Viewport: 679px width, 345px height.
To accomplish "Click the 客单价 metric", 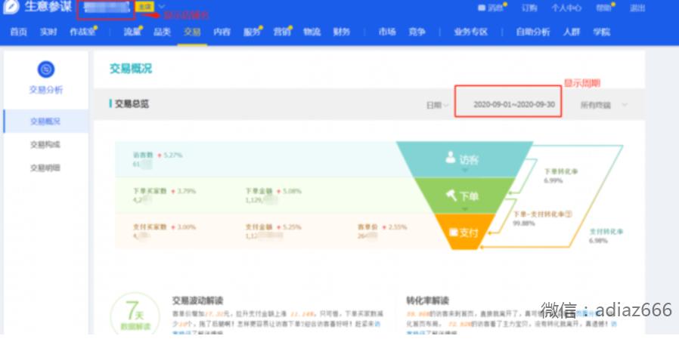I will tap(368, 227).
